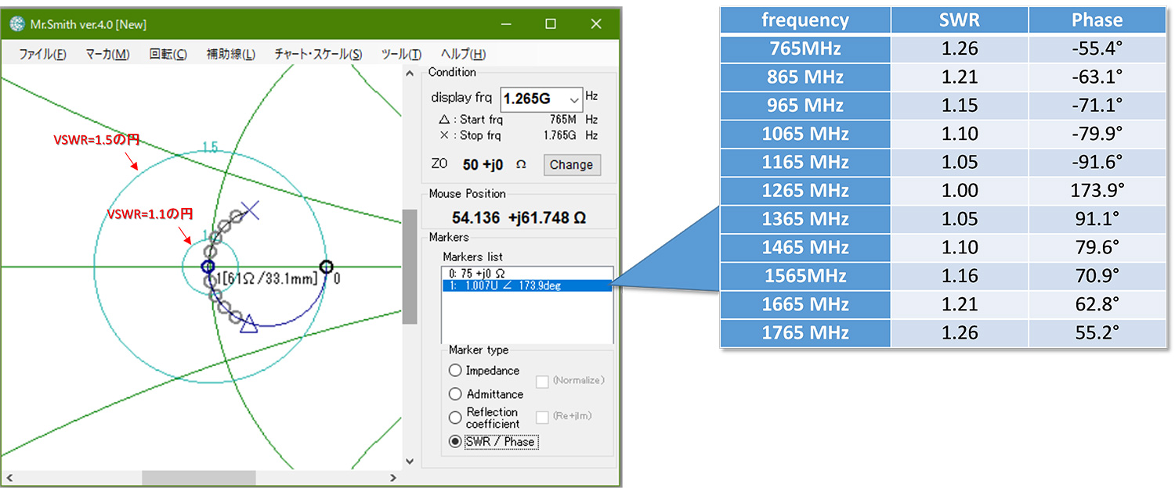Click the SWR column header in table
The height and width of the screenshot is (488, 1175).
[x=960, y=20]
